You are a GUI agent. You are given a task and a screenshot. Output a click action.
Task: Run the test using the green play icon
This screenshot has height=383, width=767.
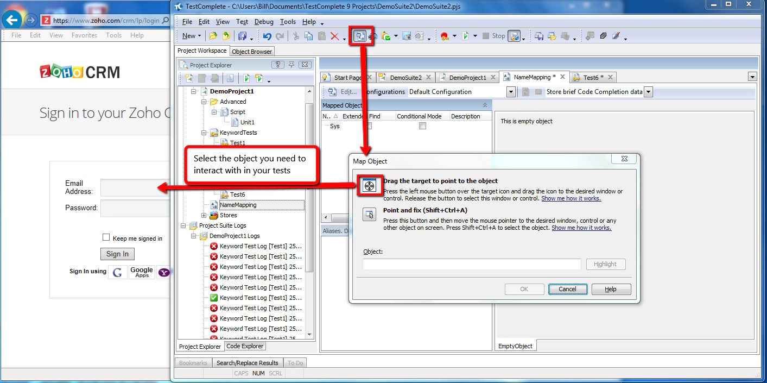click(464, 36)
